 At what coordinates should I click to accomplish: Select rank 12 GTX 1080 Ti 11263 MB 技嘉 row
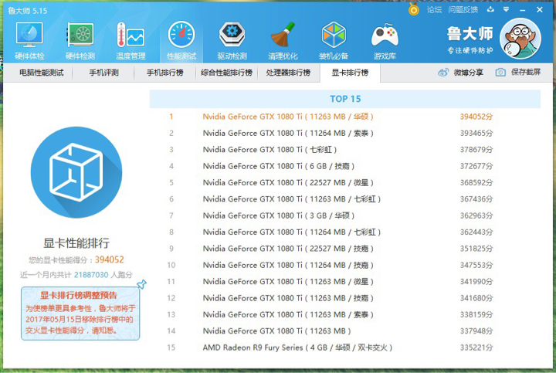pyautogui.click(x=345, y=298)
